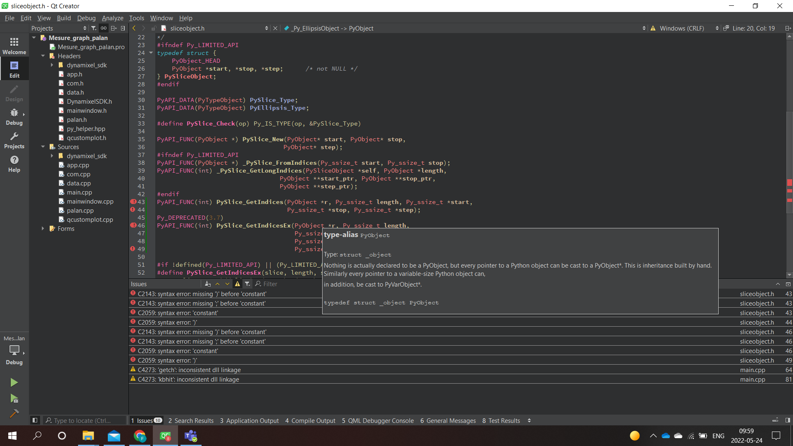Image resolution: width=793 pixels, height=446 pixels.
Task: Open the symbol selector showing _Py_EllipsisObject
Action: pos(465,28)
